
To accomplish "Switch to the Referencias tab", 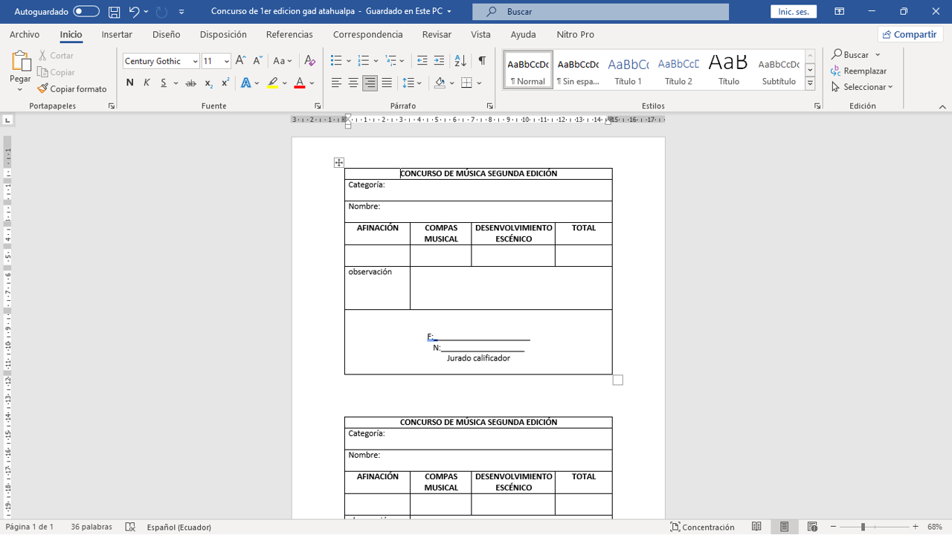I will click(289, 34).
